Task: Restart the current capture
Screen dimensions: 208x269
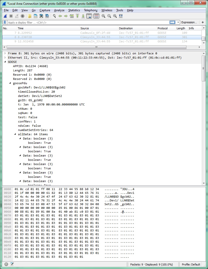Action: click(17, 16)
